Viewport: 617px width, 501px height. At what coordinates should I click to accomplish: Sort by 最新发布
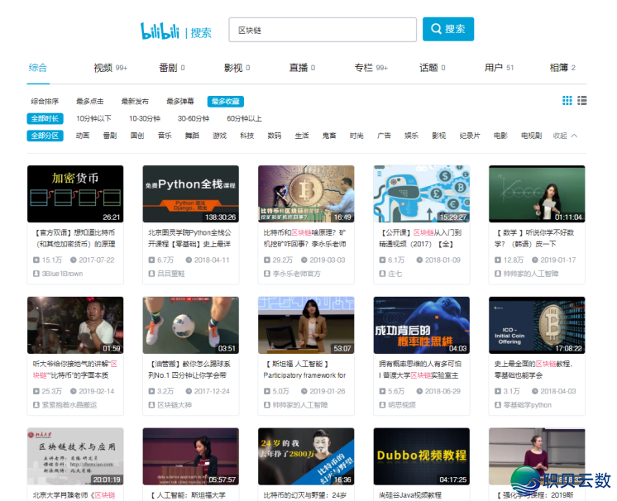pyautogui.click(x=135, y=102)
